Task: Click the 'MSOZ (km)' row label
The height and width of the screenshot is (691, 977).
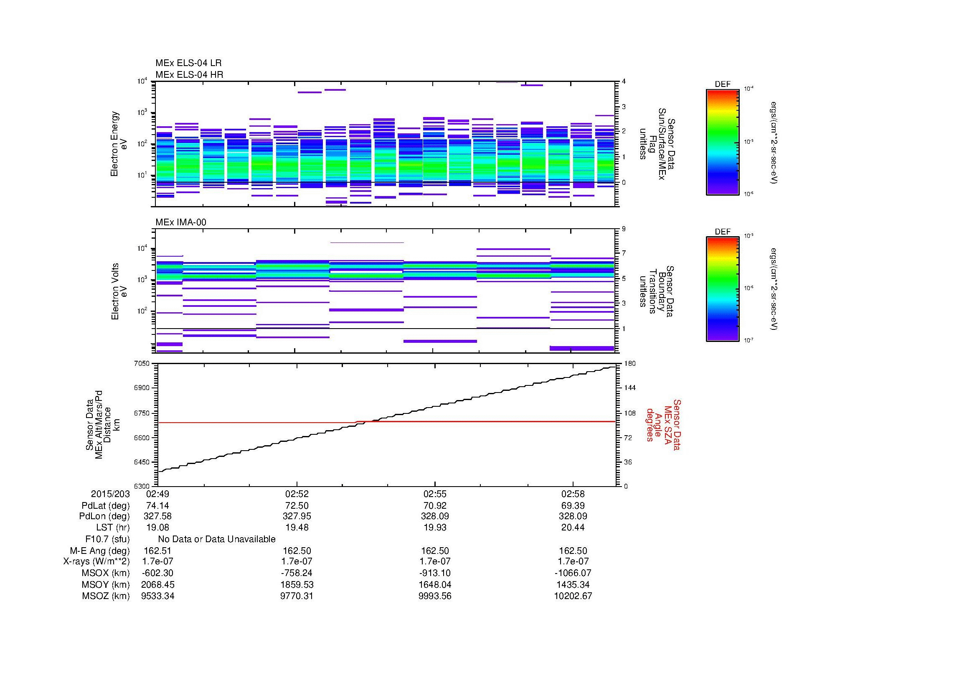Action: tap(106, 596)
